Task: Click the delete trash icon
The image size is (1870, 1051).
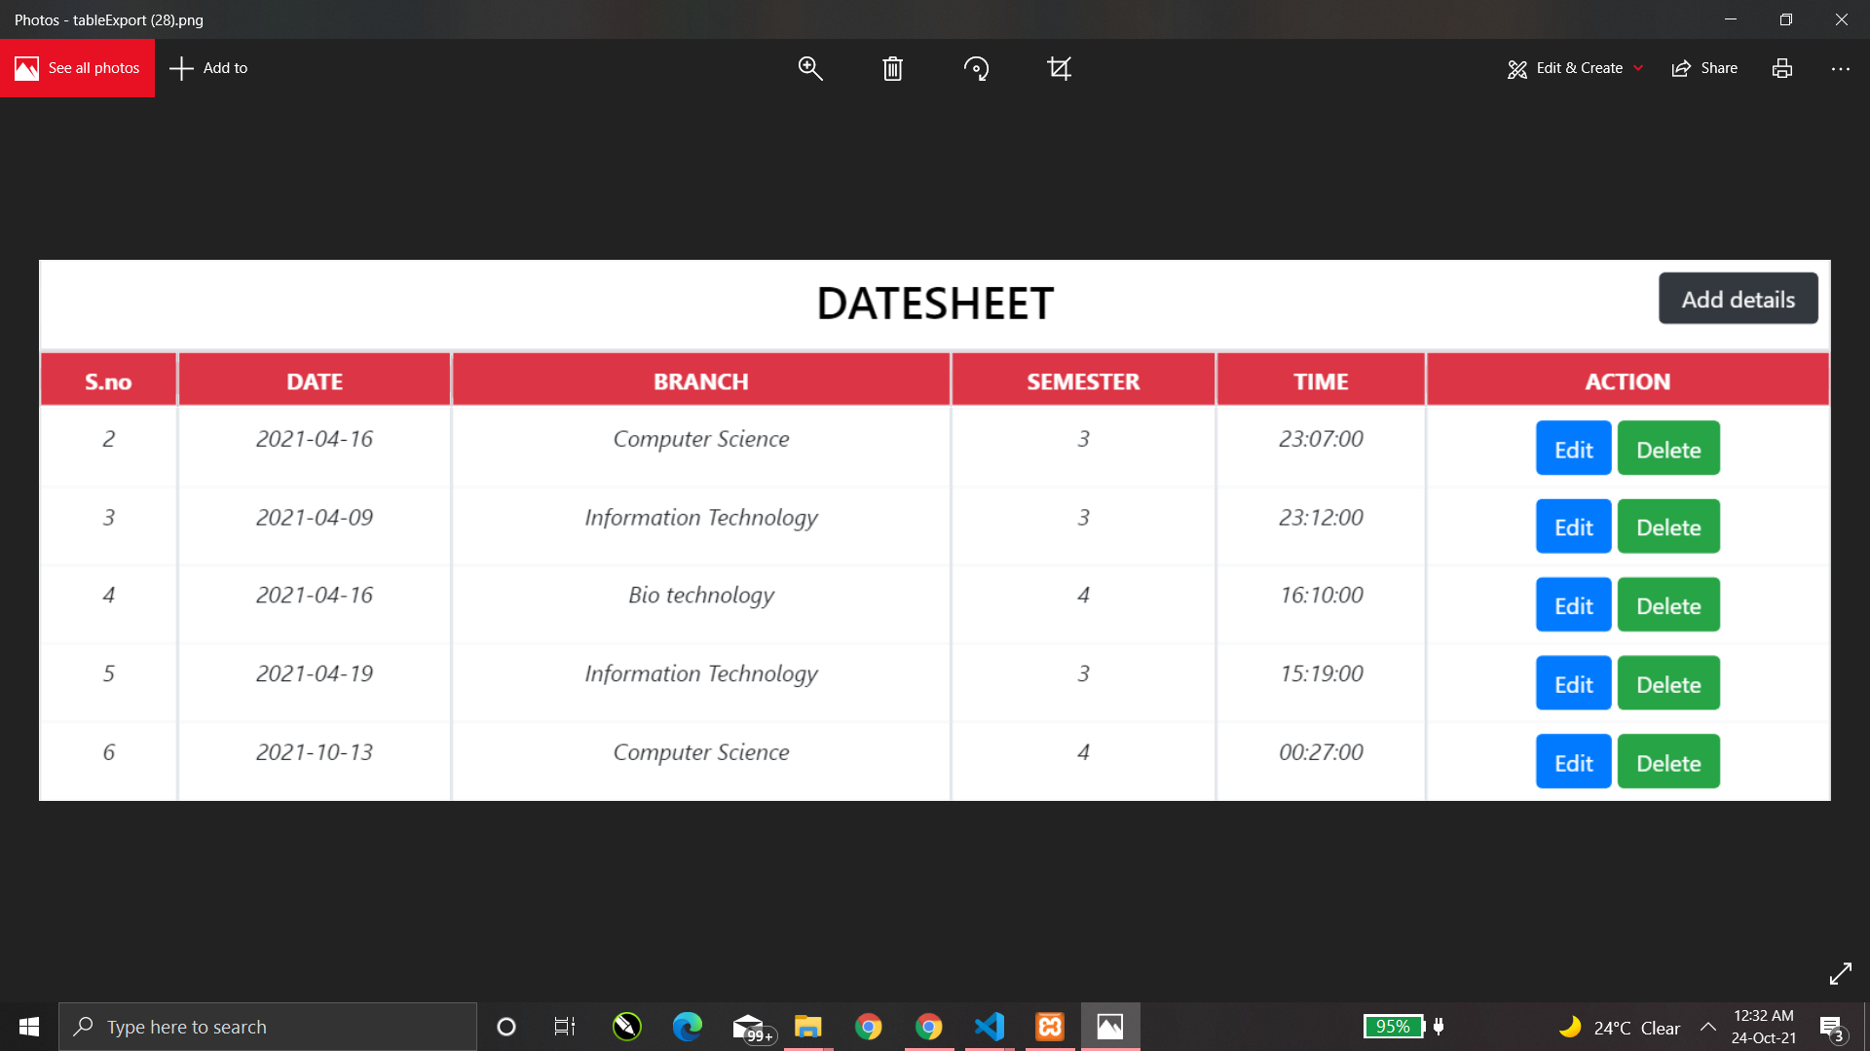Action: tap(892, 68)
